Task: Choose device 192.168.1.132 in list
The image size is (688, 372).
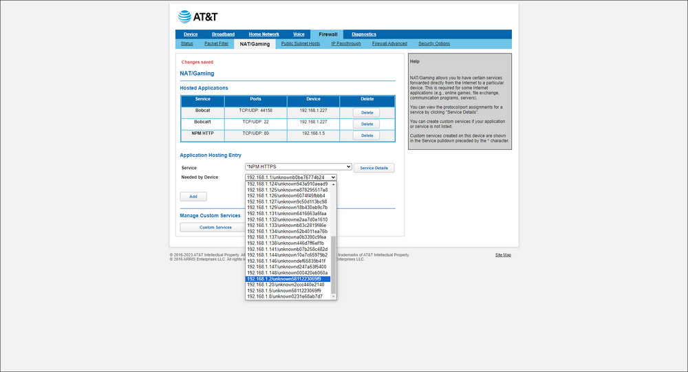Action: click(x=288, y=219)
